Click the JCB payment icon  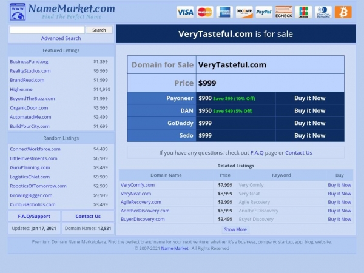click(x=304, y=12)
